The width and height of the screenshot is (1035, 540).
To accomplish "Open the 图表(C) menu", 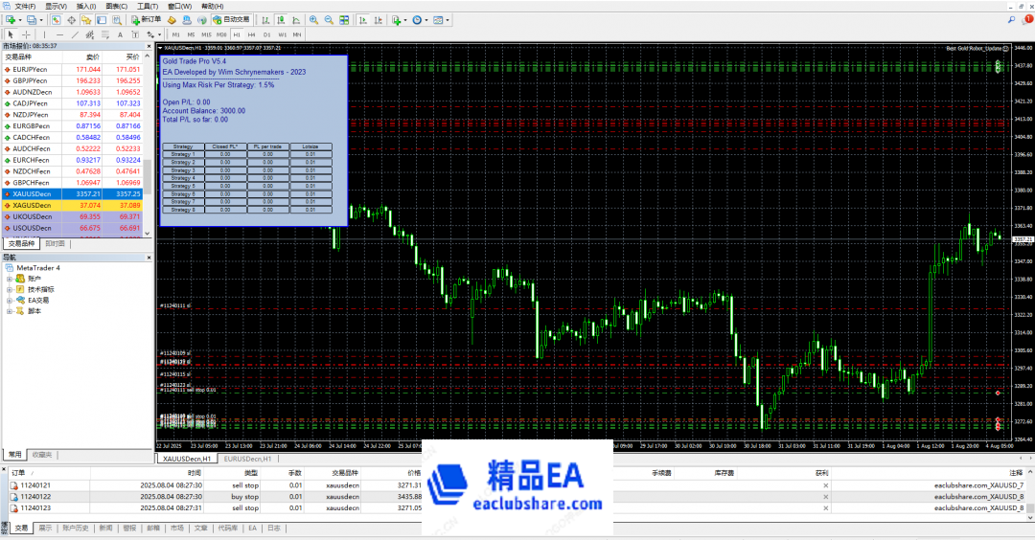I will coord(115,6).
